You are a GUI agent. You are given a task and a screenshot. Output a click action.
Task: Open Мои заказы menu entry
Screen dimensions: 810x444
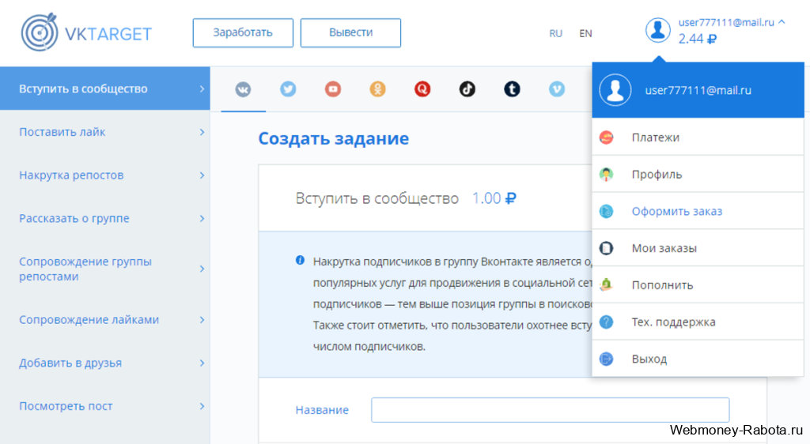click(x=698, y=248)
